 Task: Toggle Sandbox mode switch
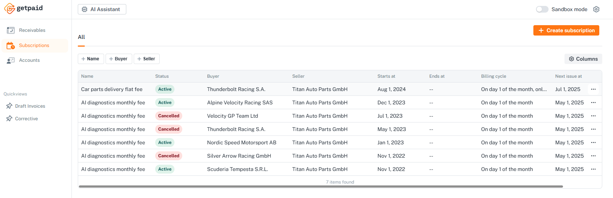[542, 9]
